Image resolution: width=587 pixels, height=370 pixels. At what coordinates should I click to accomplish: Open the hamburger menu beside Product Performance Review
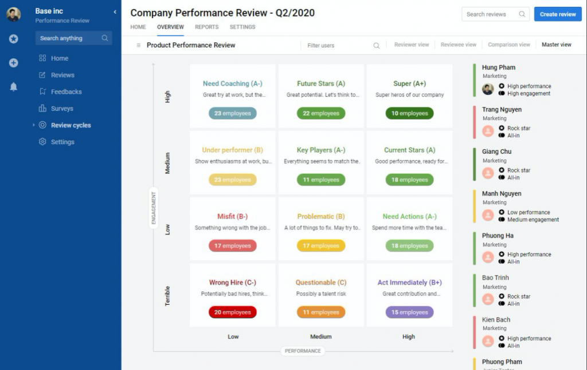click(x=139, y=45)
